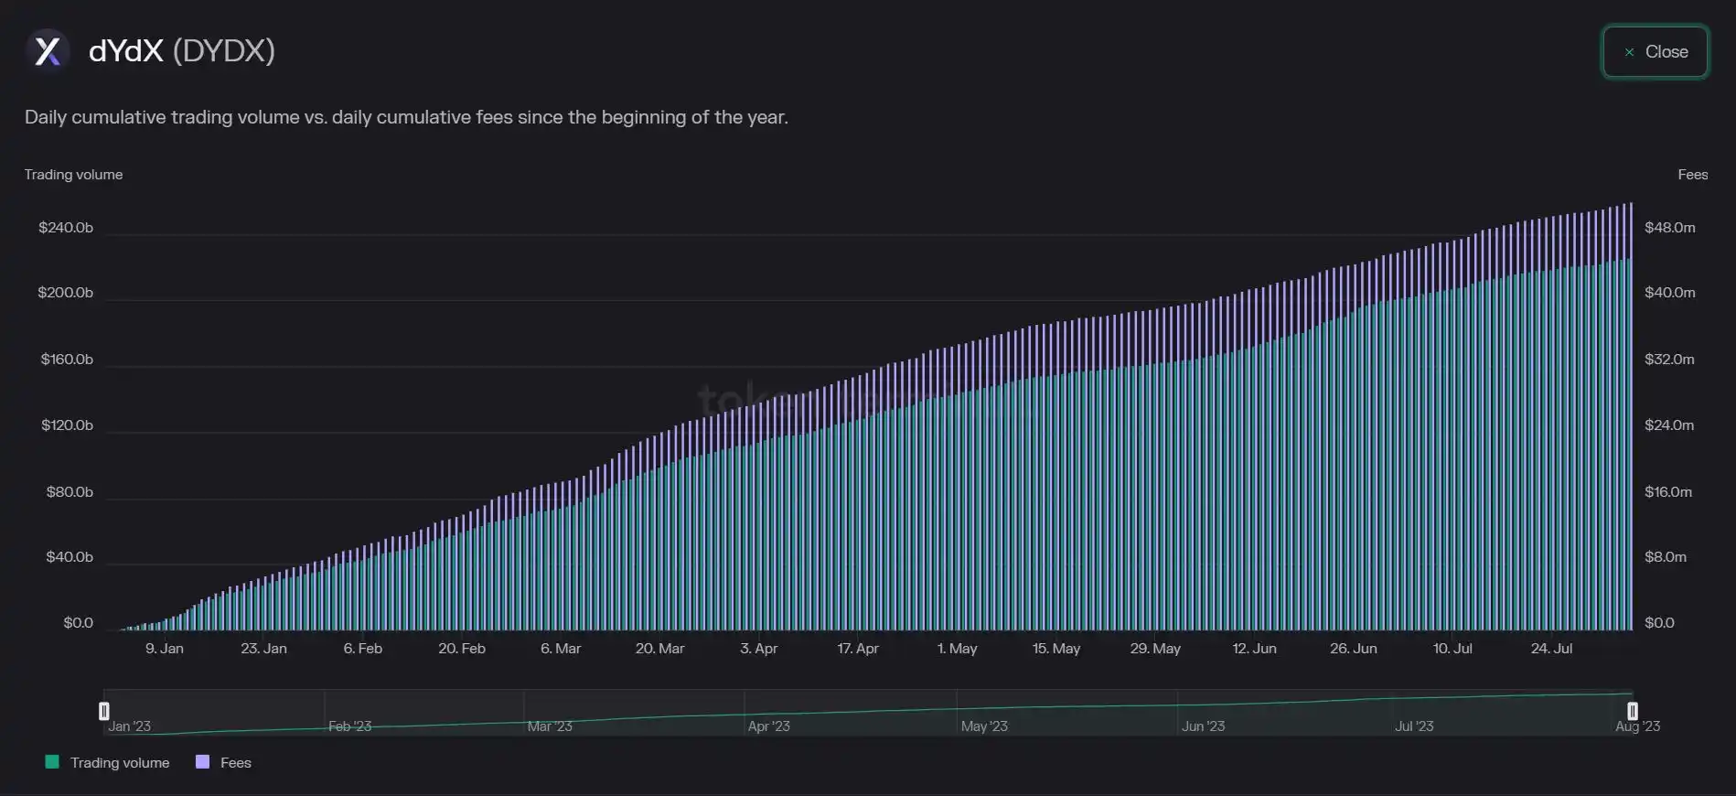
Task: Select May '23 on the range navigator
Action: 984,726
